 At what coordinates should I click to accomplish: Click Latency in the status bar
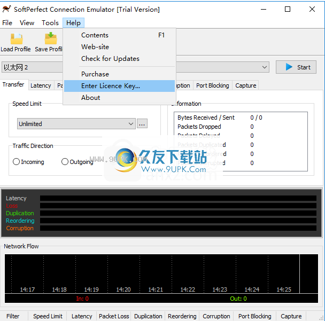(82, 316)
